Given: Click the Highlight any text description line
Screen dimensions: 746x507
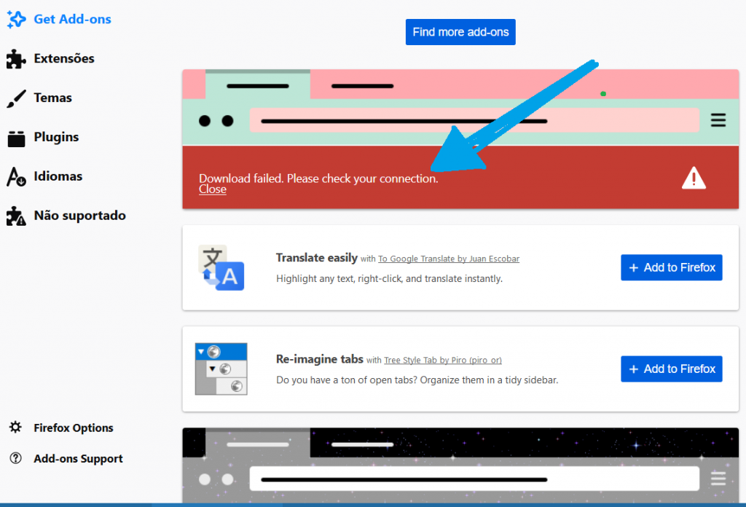Looking at the screenshot, I should pos(389,279).
